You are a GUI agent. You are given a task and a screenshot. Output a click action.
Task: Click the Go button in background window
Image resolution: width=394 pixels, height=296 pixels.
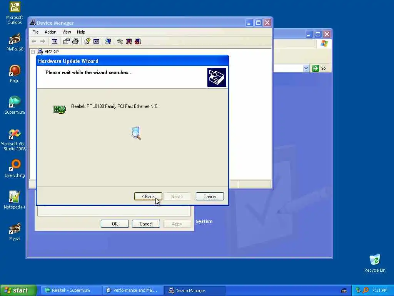(x=319, y=68)
